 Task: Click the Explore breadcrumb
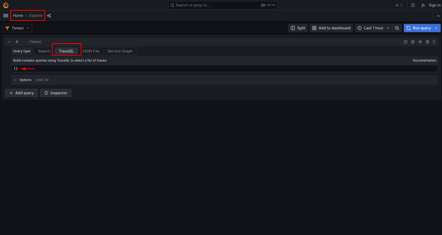(36, 16)
